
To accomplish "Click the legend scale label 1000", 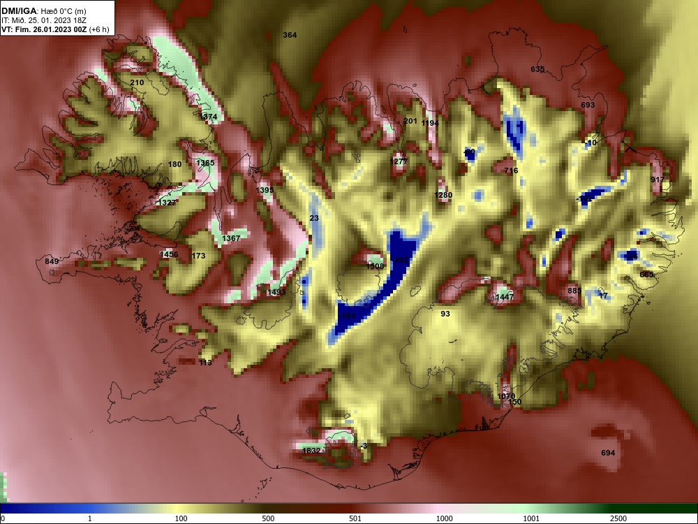I will pyautogui.click(x=444, y=519).
